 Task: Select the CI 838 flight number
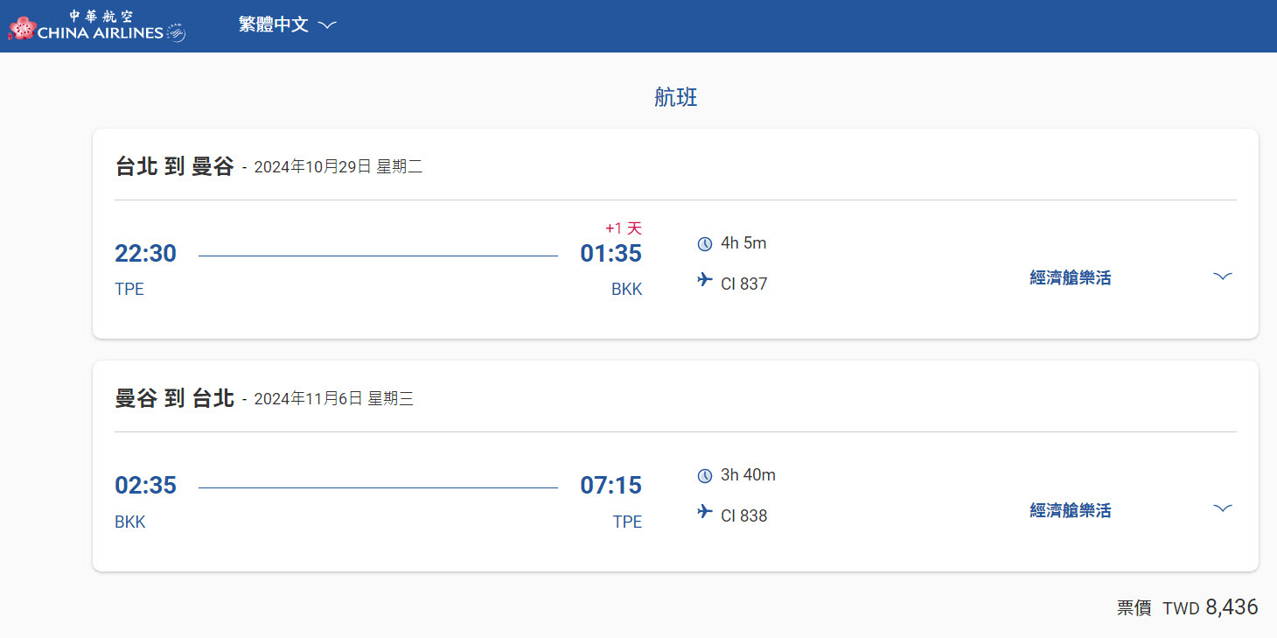[x=744, y=515]
